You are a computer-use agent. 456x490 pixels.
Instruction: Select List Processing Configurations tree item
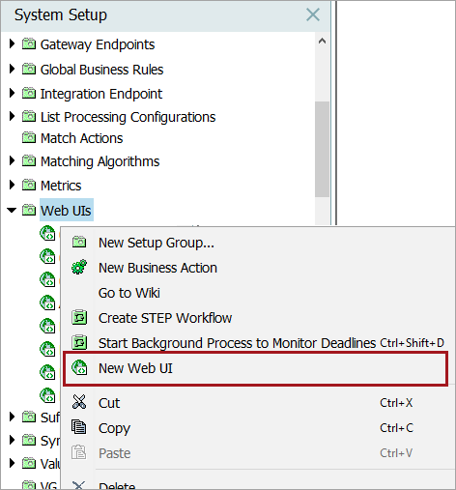click(x=128, y=117)
